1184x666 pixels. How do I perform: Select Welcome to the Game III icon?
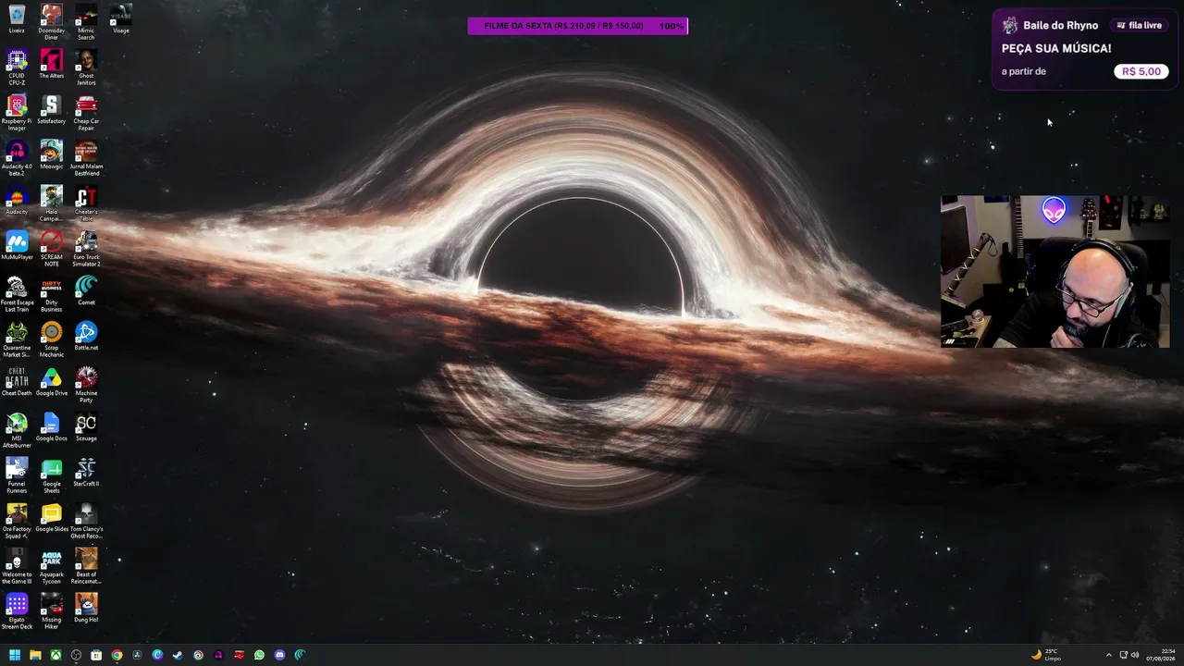coord(17,566)
